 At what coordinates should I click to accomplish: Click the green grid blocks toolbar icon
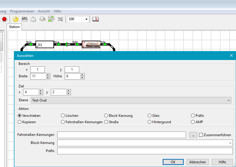51,19
